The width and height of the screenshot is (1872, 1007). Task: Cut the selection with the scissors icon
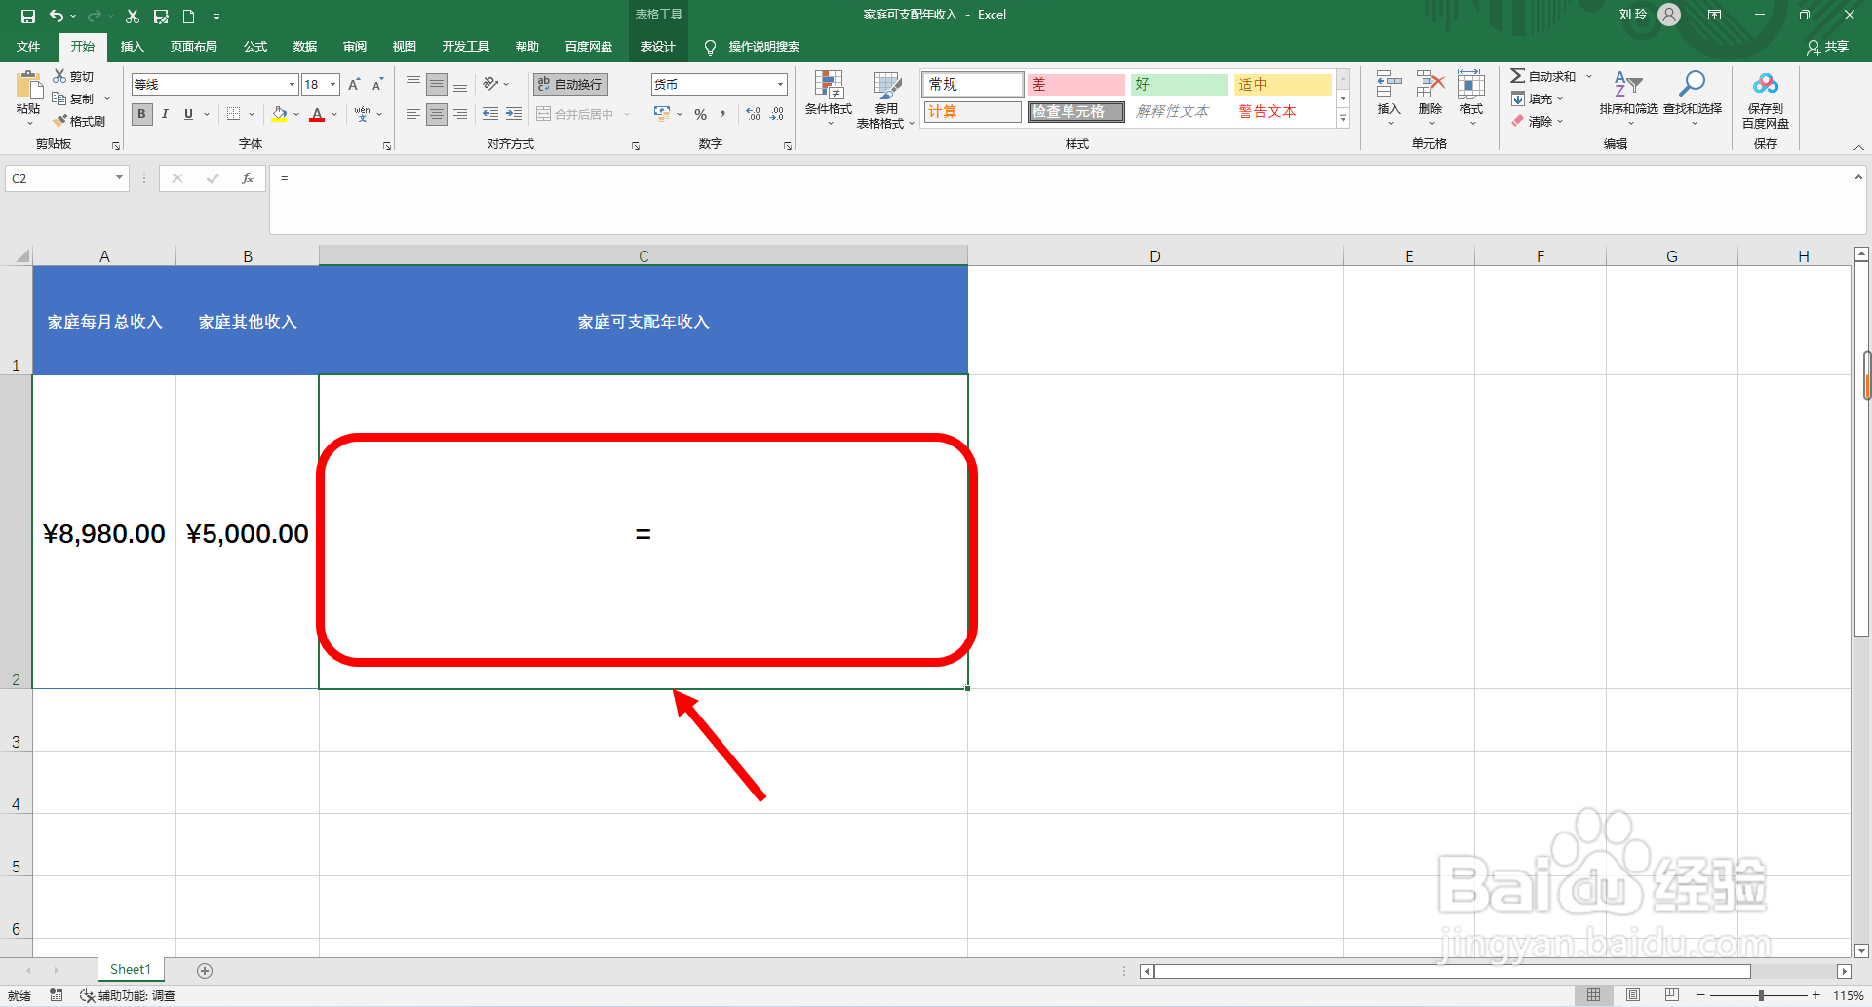(60, 76)
